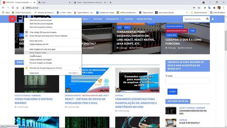The height and width of the screenshot is (128, 227).
Task: Open the NOSSA HISTÓRIA navigation link
Action: coord(144,19)
